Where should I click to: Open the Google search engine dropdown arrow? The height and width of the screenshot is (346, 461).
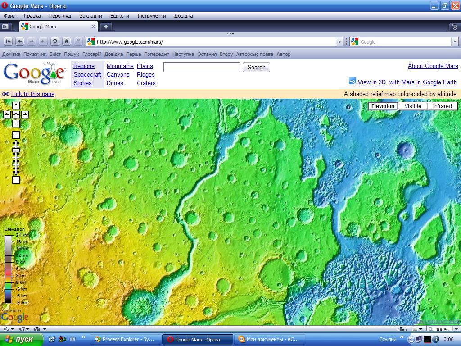click(454, 42)
